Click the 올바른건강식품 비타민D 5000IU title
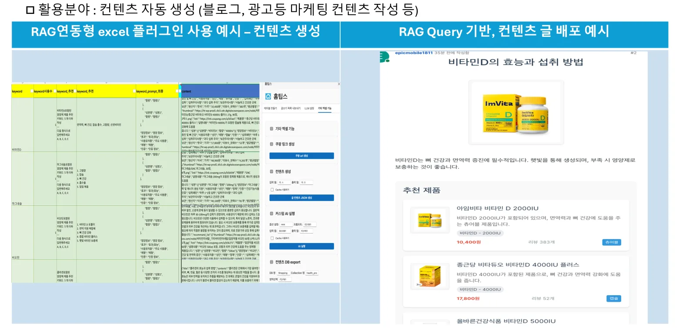This screenshot has width=696, height=336. click(x=506, y=321)
